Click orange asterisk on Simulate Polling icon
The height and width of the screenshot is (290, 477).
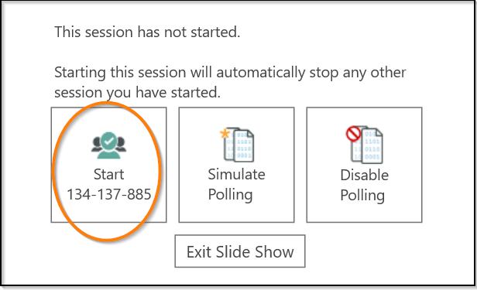(225, 134)
